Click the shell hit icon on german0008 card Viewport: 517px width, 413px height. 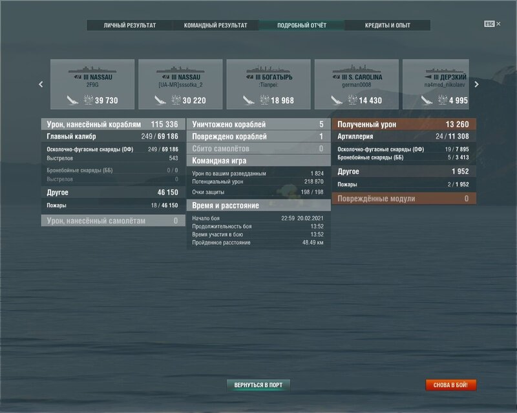(x=337, y=100)
